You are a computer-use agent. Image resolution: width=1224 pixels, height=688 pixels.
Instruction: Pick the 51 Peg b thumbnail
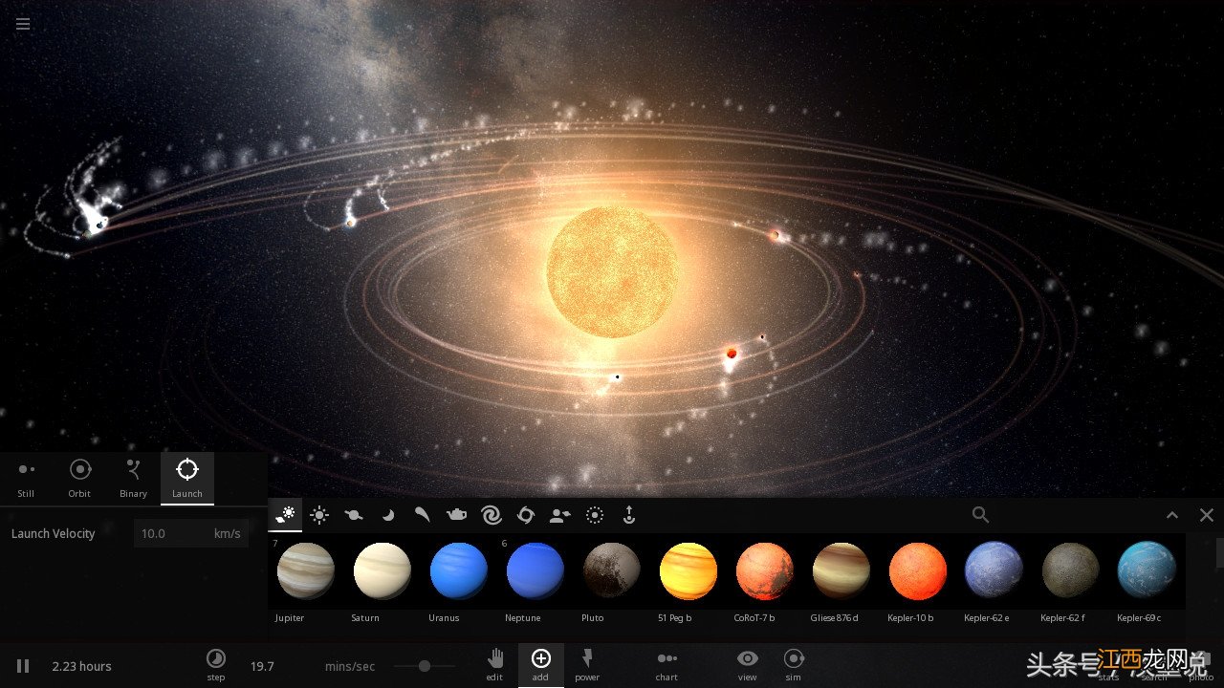tap(688, 571)
